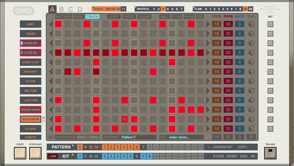
Task: Click INIT square for MID TOM row
Action: tap(270, 91)
